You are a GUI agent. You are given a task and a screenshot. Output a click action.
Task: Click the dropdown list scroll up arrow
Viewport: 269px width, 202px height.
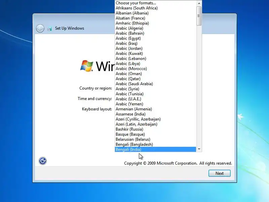pyautogui.click(x=199, y=3)
